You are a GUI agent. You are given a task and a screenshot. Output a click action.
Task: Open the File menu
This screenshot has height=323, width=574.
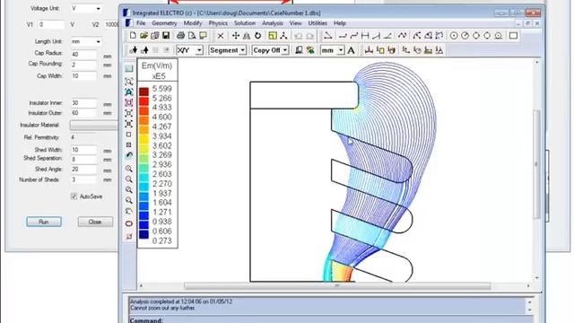tap(141, 23)
